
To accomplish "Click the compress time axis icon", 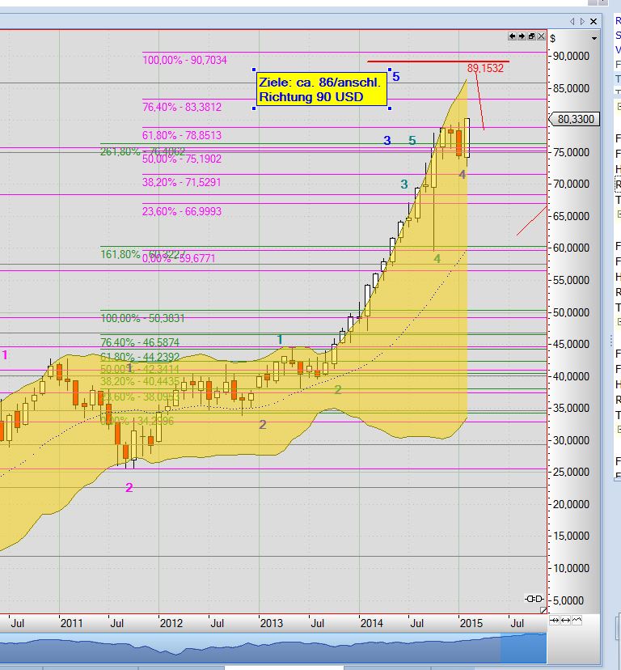I will [x=555, y=620].
